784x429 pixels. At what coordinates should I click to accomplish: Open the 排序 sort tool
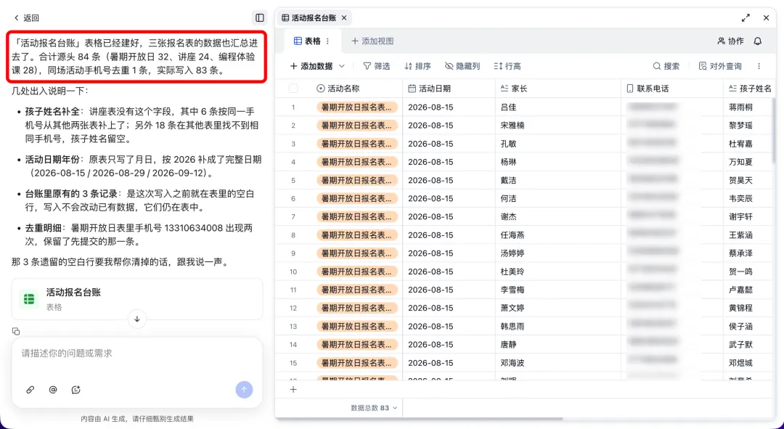click(417, 66)
